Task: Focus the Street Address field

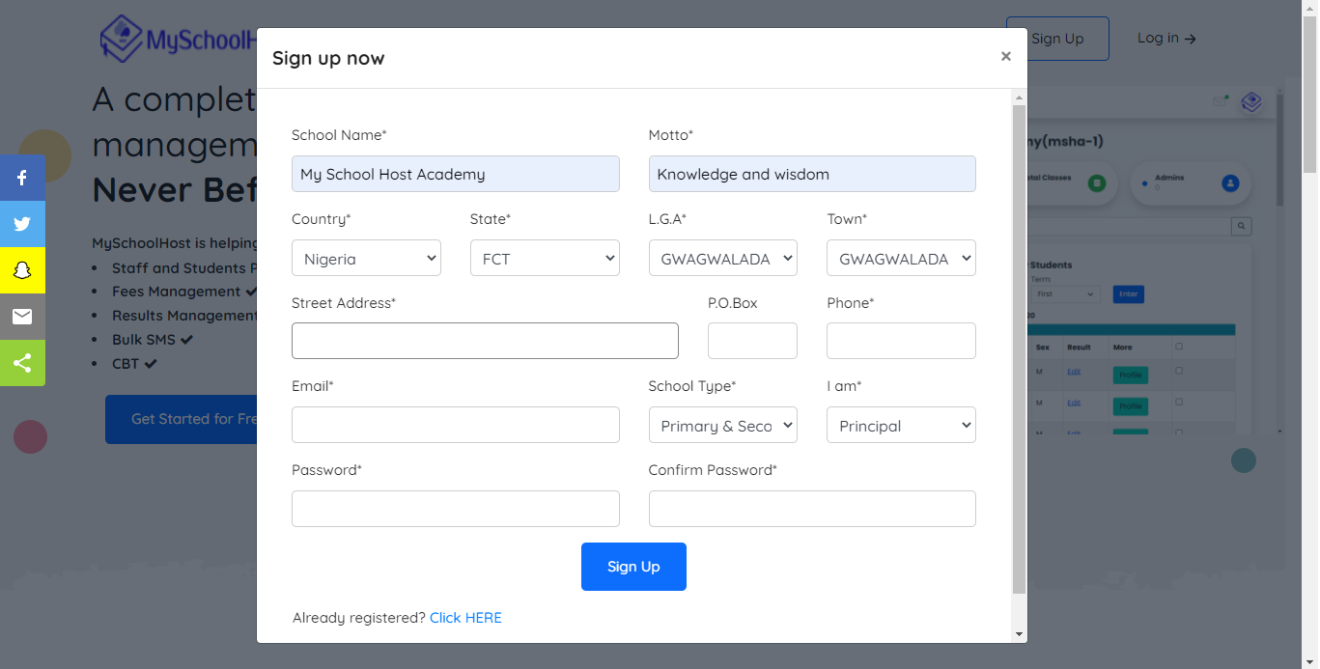Action: pyautogui.click(x=485, y=341)
